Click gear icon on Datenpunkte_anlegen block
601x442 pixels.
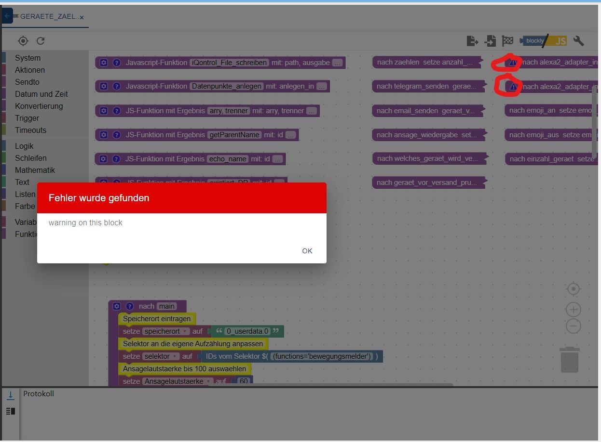click(104, 86)
